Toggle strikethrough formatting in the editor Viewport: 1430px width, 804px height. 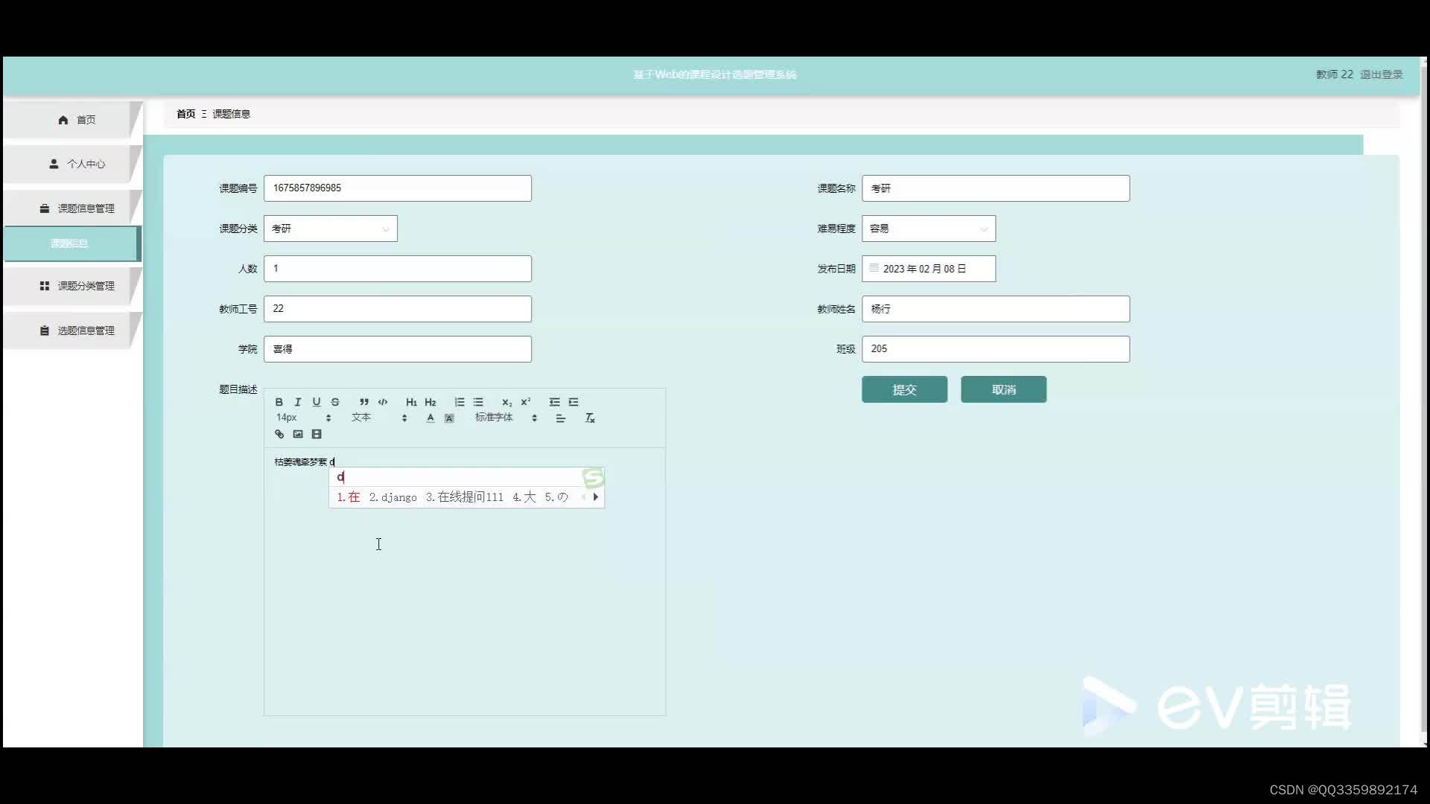pos(335,402)
